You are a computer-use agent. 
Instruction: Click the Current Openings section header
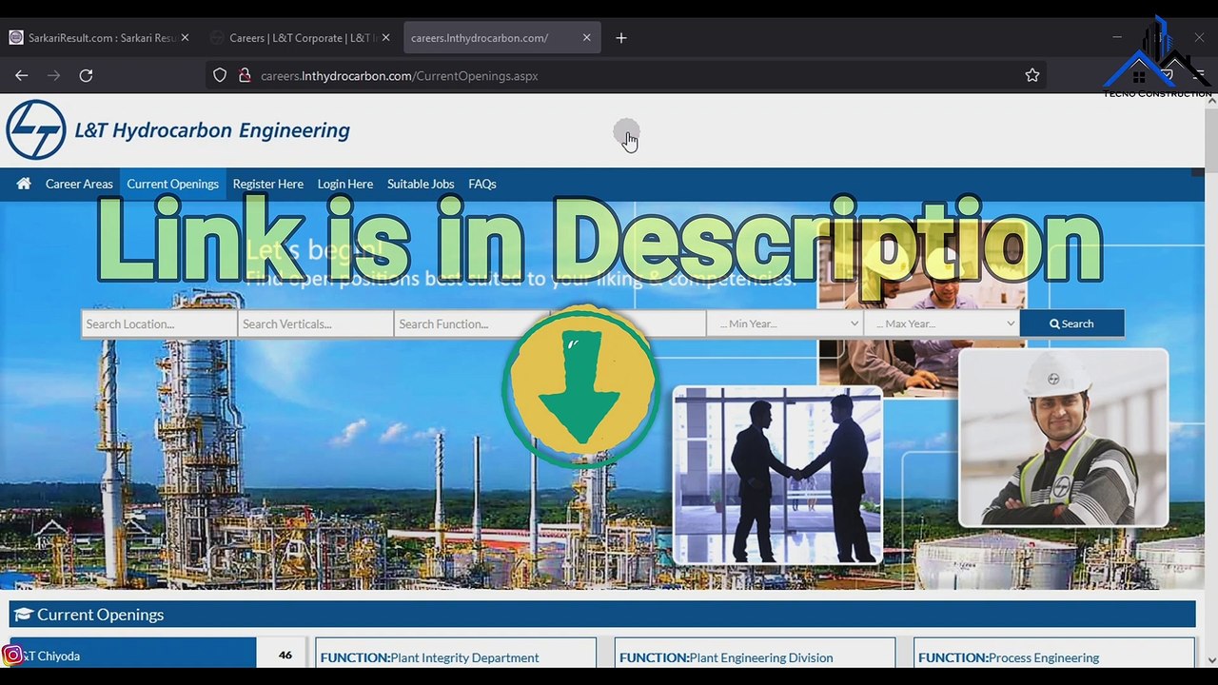pyautogui.click(x=602, y=615)
